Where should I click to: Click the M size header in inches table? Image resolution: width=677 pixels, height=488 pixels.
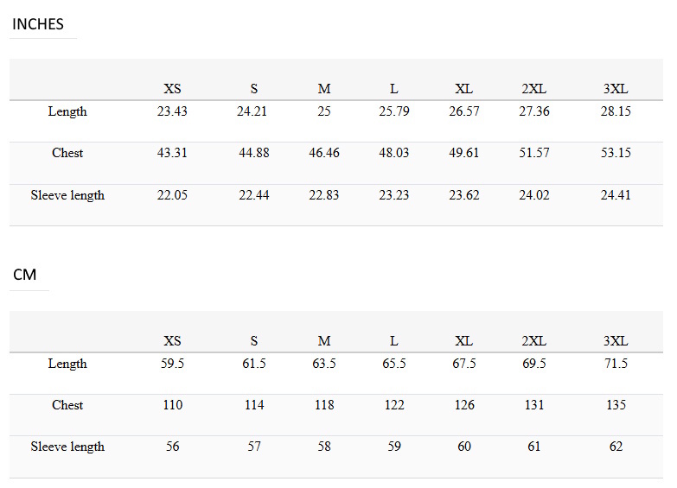pyautogui.click(x=324, y=89)
